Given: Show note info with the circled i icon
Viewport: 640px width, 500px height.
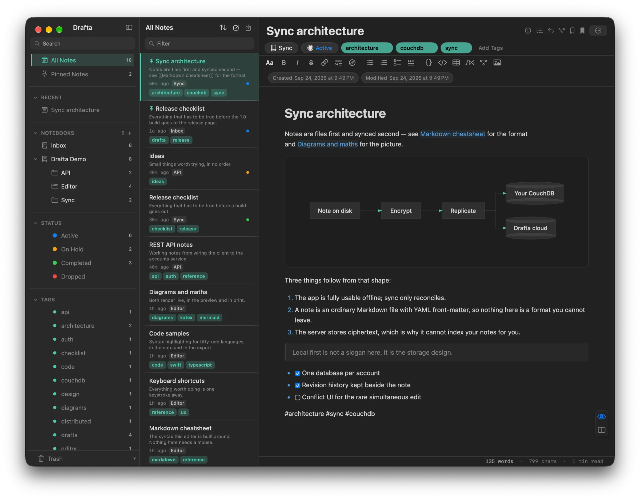Looking at the screenshot, I should click(x=528, y=30).
